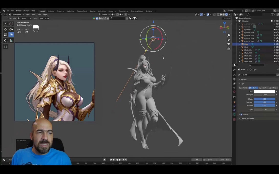Select the Add Cube tool

pos(6,47)
